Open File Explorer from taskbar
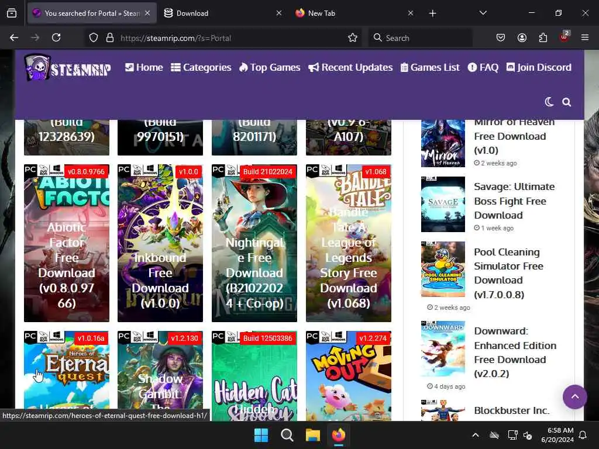 (312, 435)
